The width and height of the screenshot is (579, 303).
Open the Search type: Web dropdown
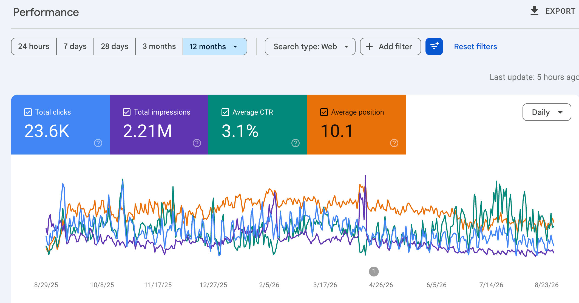[310, 46]
